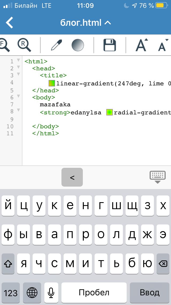Image resolution: width=171 pixels, height=305 pixels.
Task: Save the file with the floppy disk icon
Action: pyautogui.click(x=110, y=45)
